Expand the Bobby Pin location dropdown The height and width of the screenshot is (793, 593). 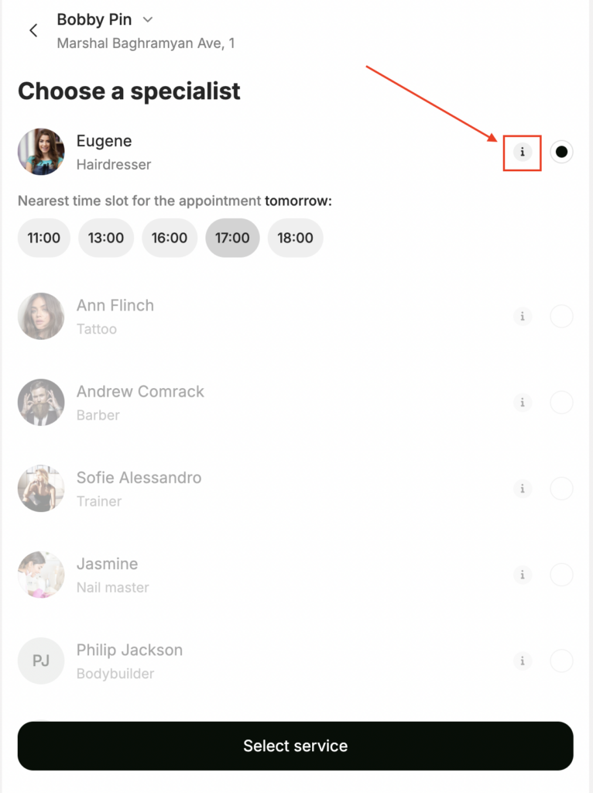[x=147, y=19]
